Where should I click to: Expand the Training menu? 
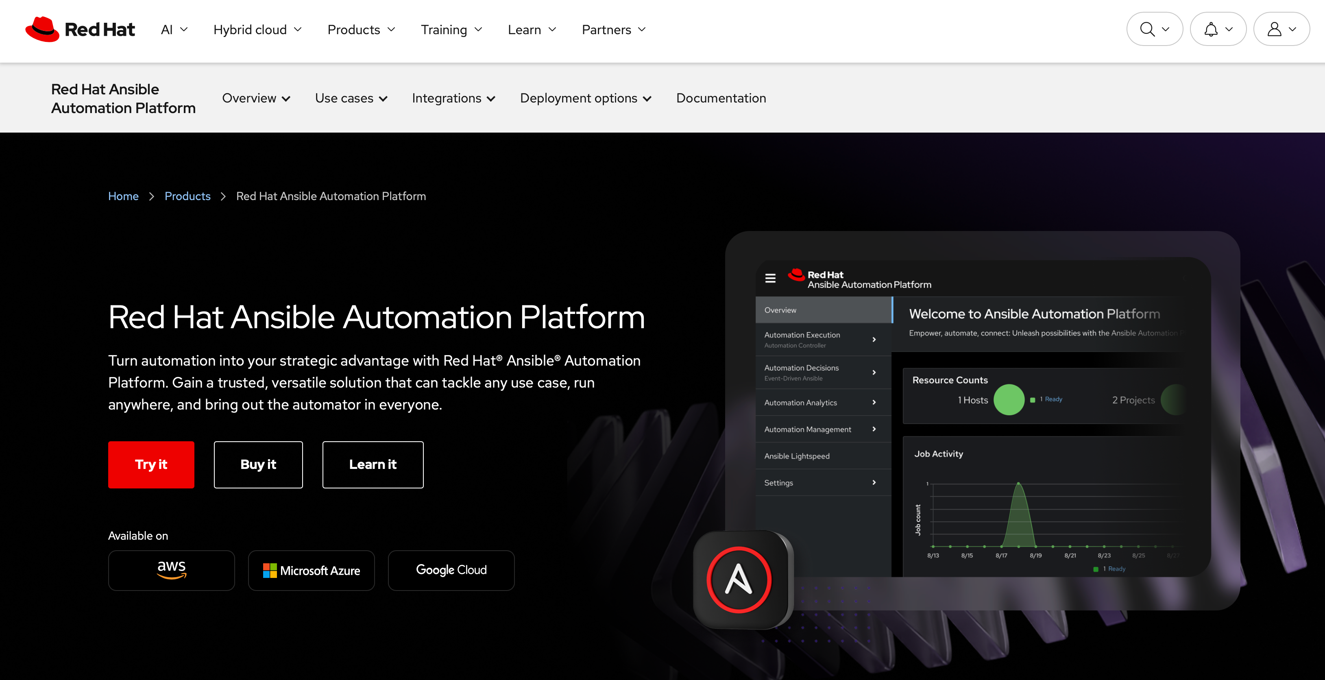[x=451, y=30]
